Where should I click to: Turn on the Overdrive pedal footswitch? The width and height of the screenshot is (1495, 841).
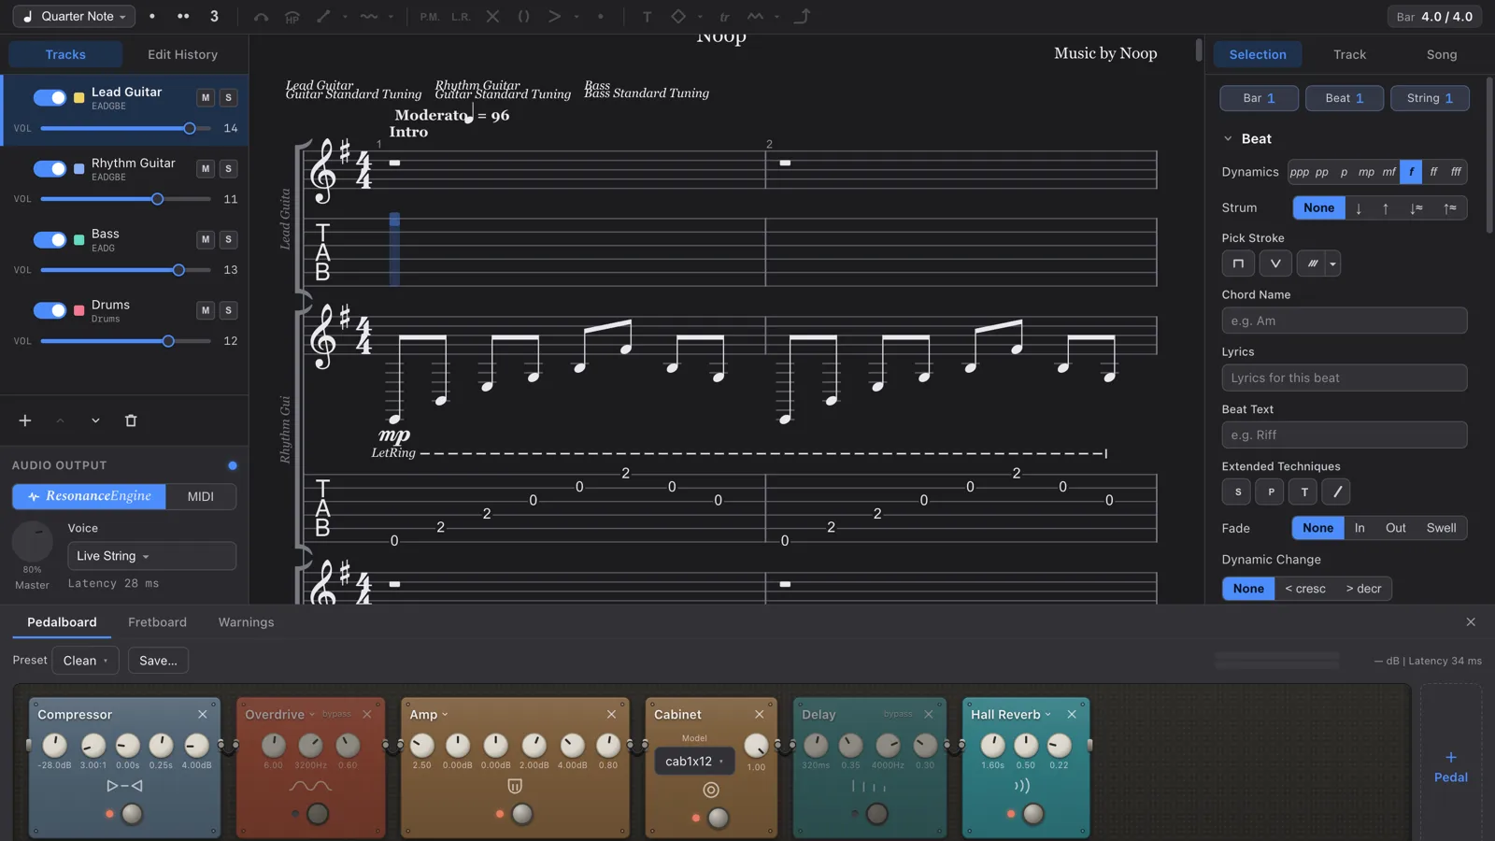point(318,814)
